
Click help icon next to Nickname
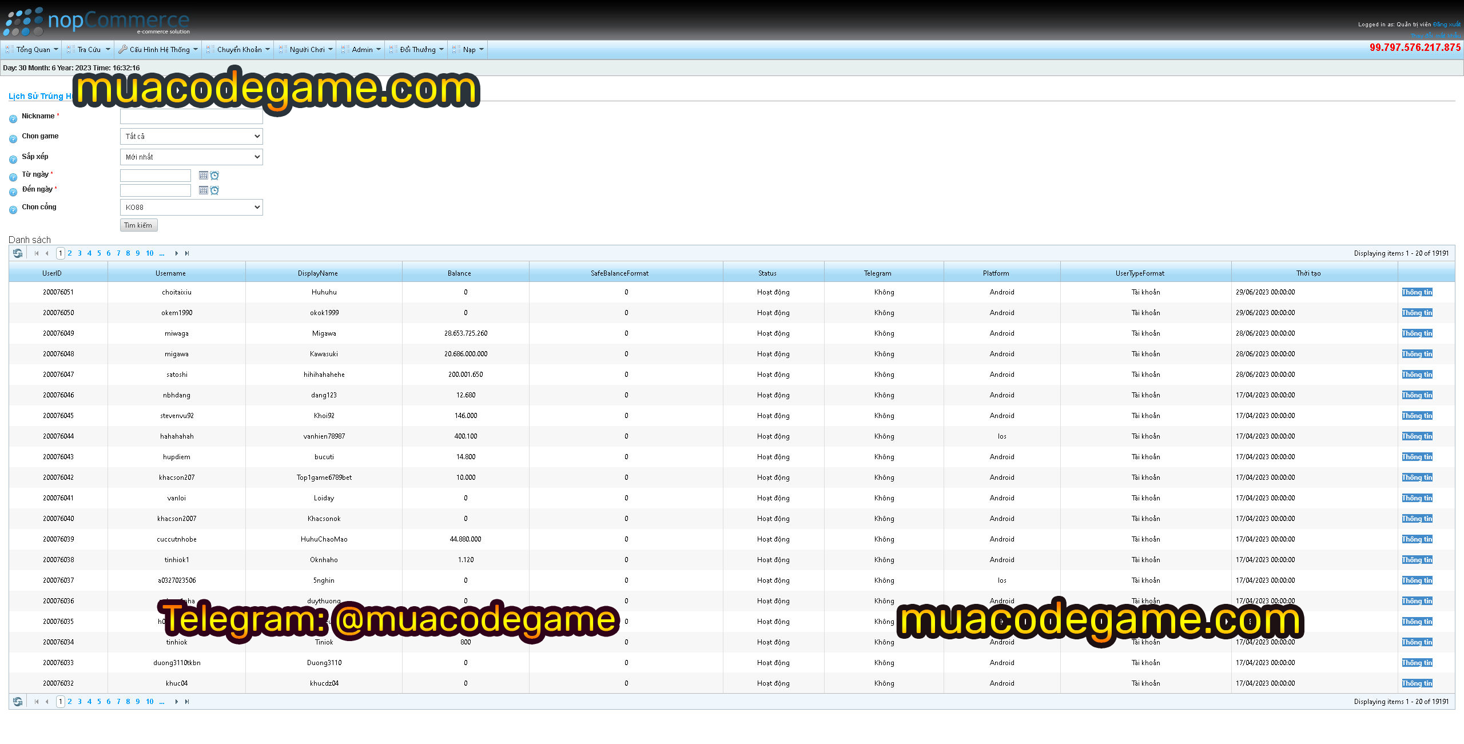[13, 119]
